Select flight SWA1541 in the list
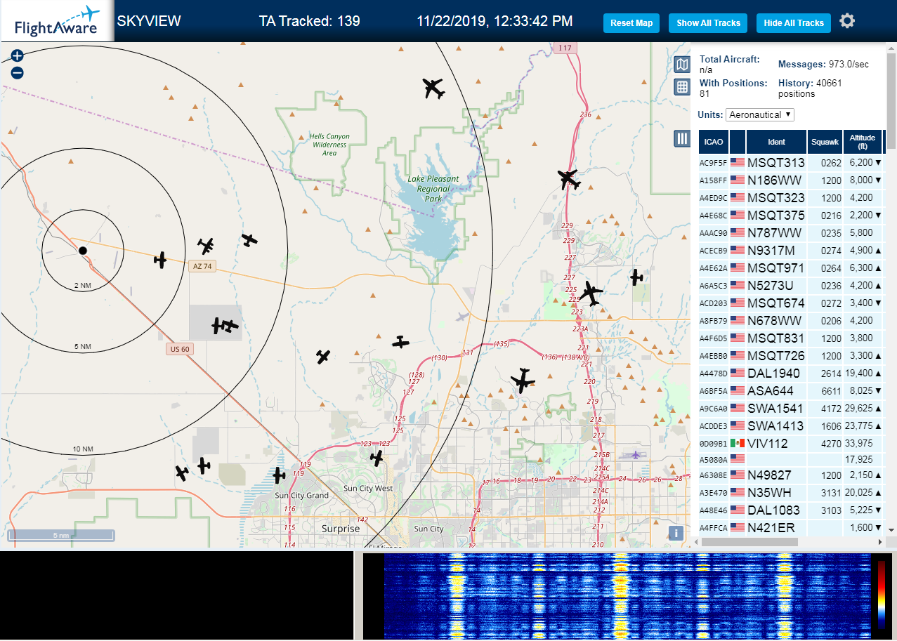897x641 pixels. click(x=790, y=409)
